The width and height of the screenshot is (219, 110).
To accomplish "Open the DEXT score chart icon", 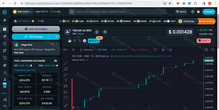I will 70,41.
